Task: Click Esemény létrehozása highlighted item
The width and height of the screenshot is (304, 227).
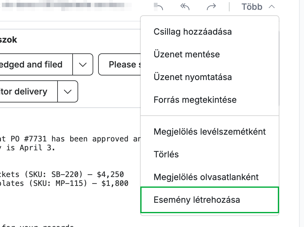Action: pyautogui.click(x=210, y=200)
